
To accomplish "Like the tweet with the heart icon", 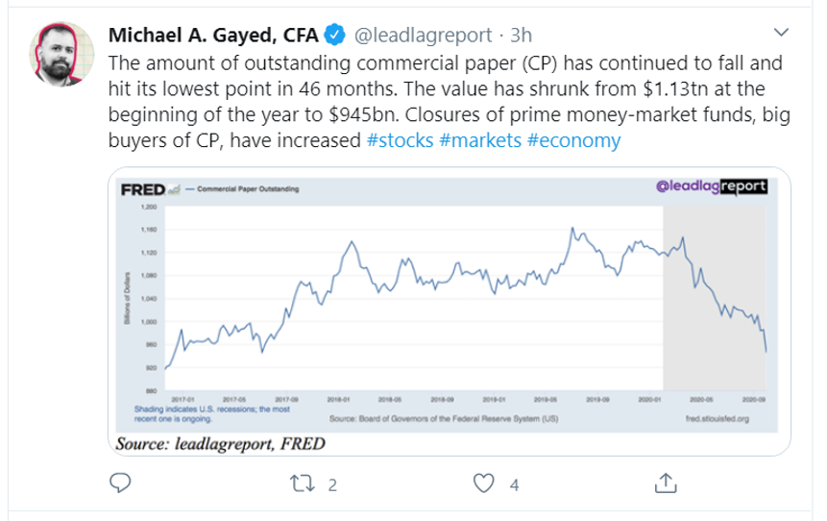I will (487, 484).
